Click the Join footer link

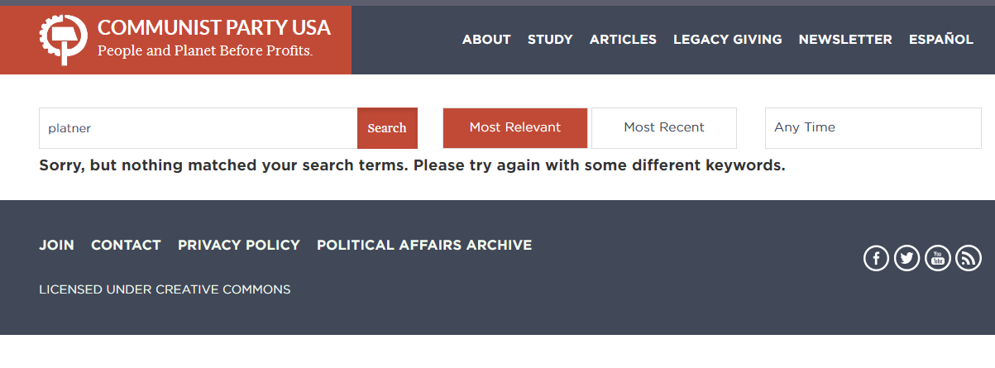[56, 245]
